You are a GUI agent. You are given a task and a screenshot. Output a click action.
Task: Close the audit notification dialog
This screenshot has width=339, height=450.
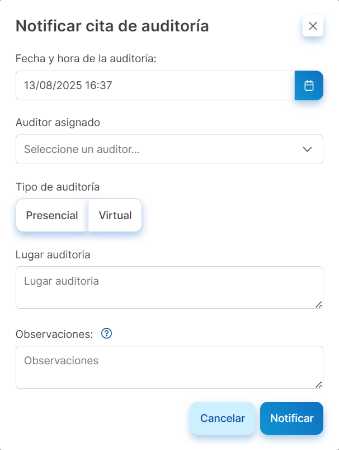click(313, 26)
